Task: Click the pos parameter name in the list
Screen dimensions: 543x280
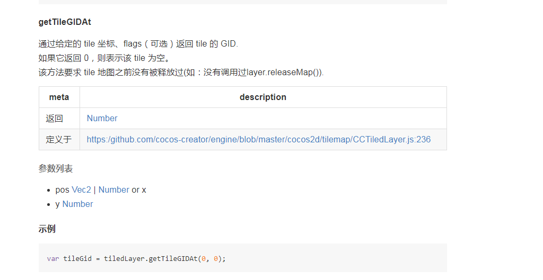Action: click(x=62, y=190)
